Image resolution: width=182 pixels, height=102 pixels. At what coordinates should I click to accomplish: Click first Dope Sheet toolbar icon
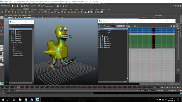click(x=100, y=26)
